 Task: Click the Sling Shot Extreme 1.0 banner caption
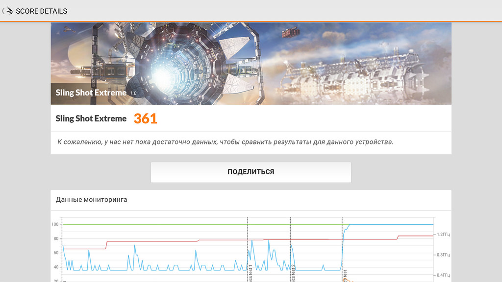tap(96, 93)
